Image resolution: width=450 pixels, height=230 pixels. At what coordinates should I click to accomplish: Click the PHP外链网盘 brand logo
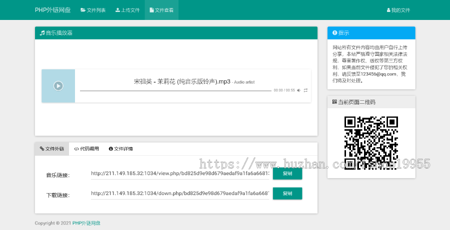pyautogui.click(x=52, y=10)
